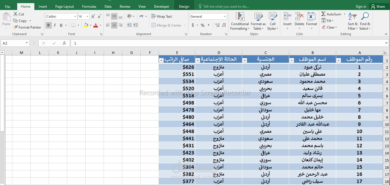390x185 pixels.
Task: Toggle Center horizontal alignment
Action: [x=114, y=25]
